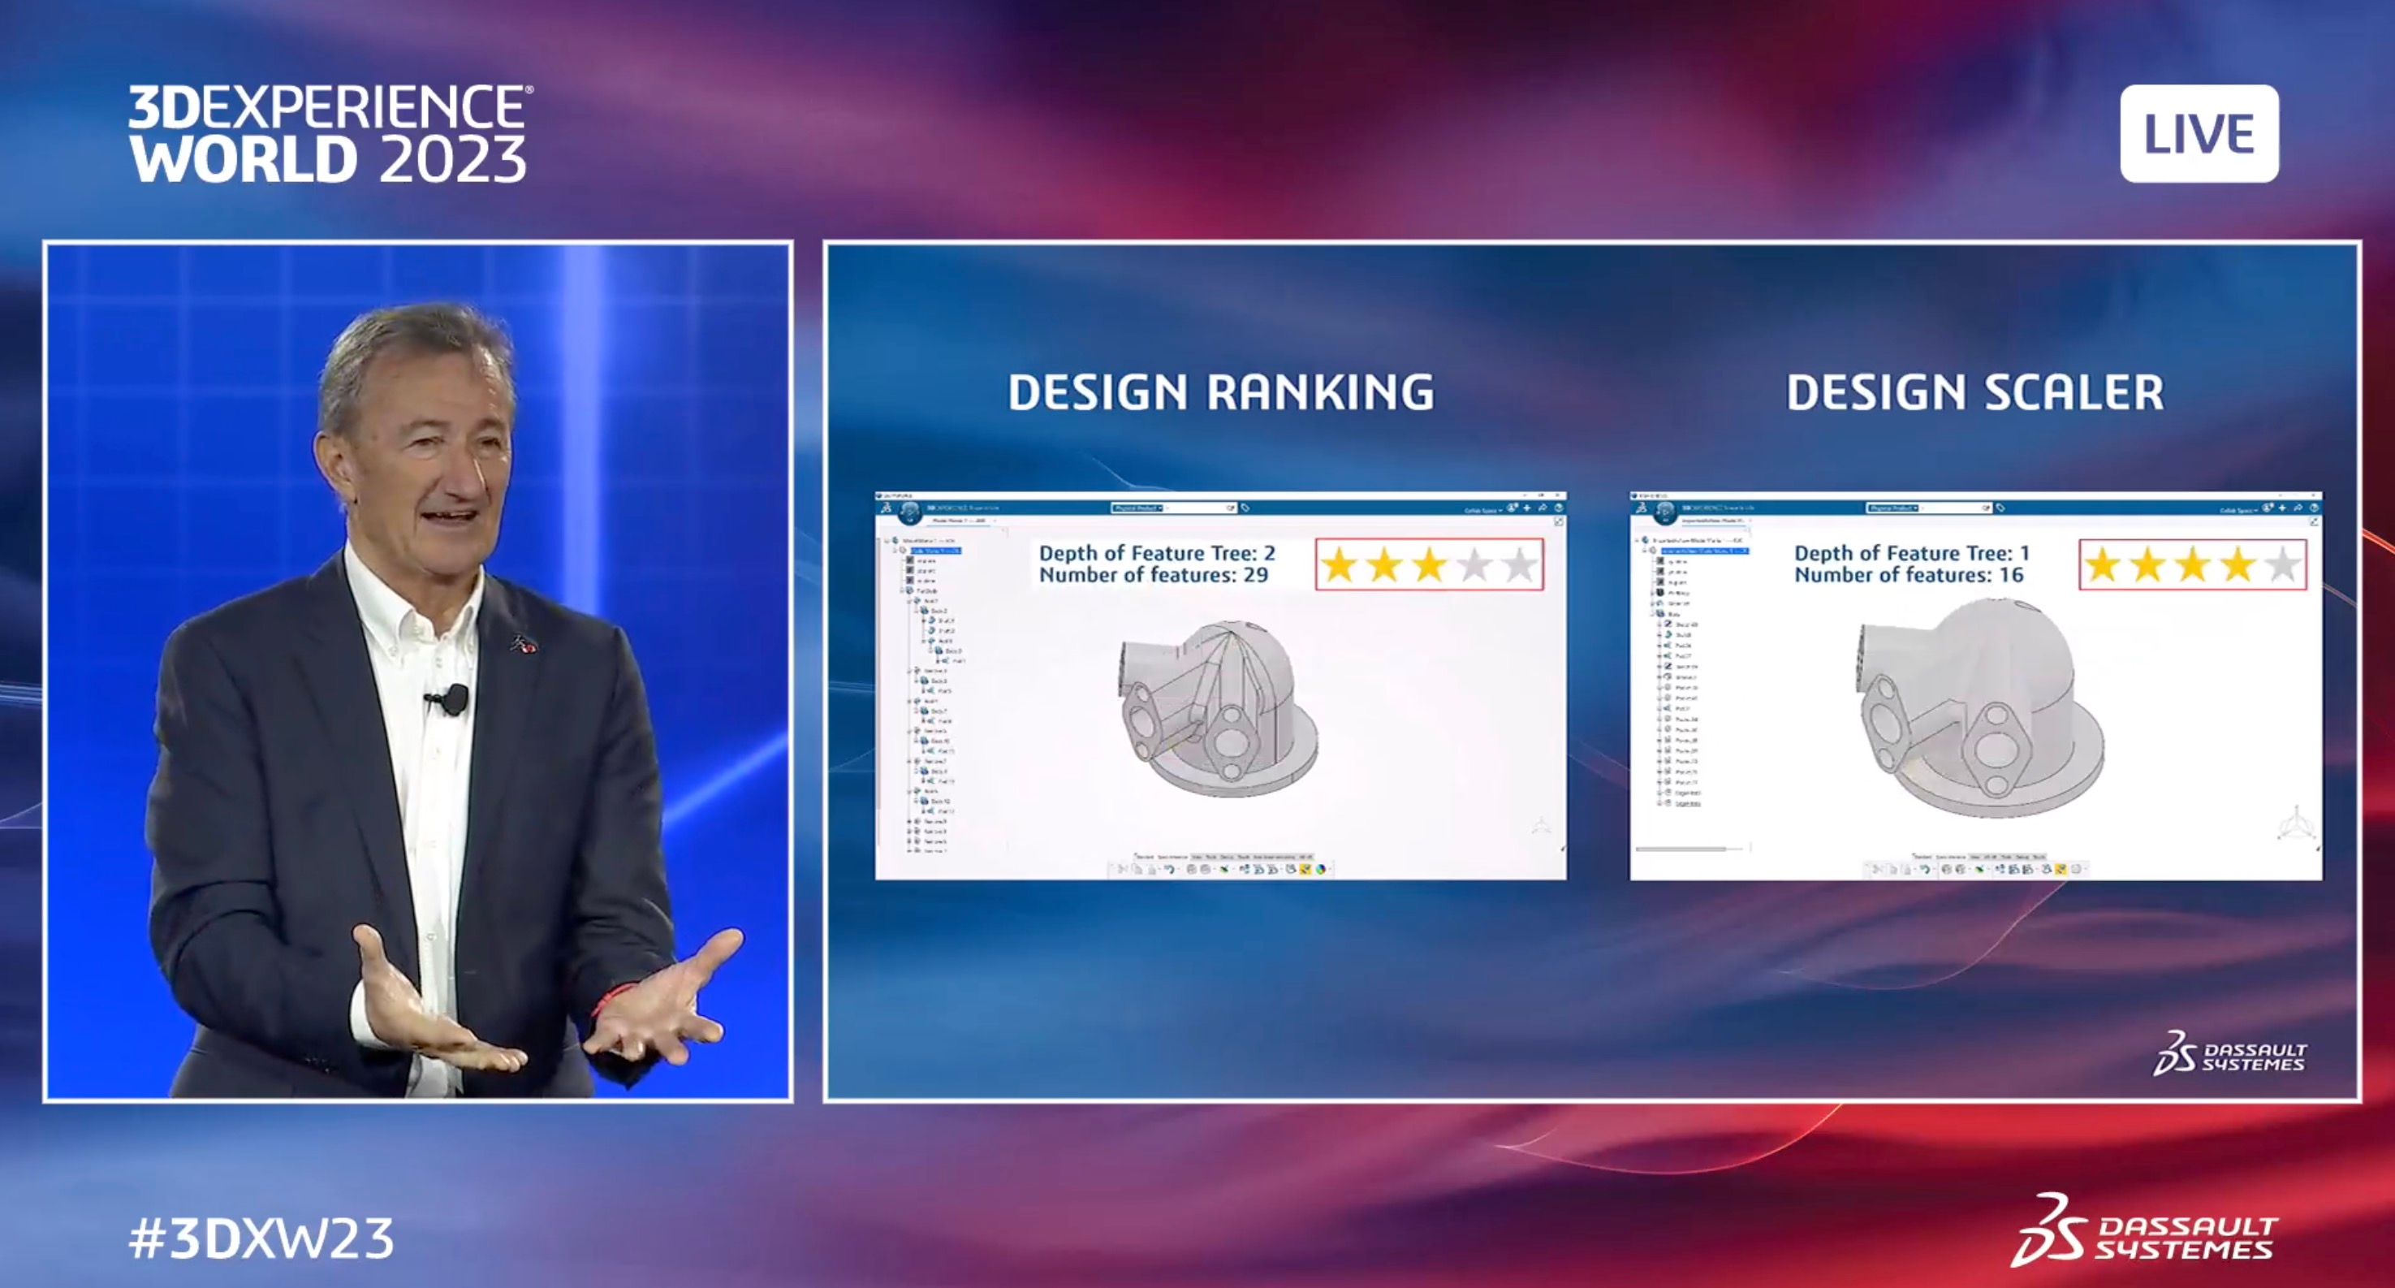The width and height of the screenshot is (2395, 1288).
Task: Collapse the root node of Design Scaler feature tree
Action: pyautogui.click(x=1638, y=541)
